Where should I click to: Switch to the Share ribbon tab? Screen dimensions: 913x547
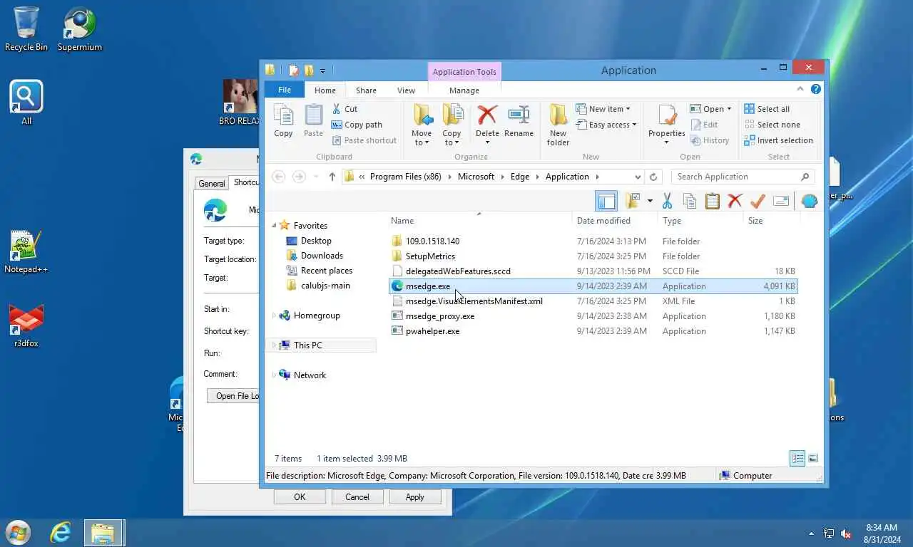coord(366,90)
